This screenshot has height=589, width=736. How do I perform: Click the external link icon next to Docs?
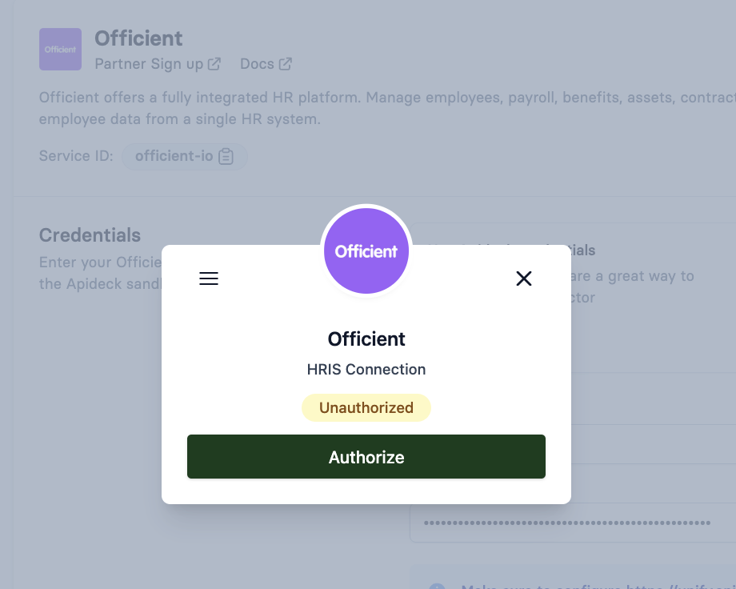(286, 63)
